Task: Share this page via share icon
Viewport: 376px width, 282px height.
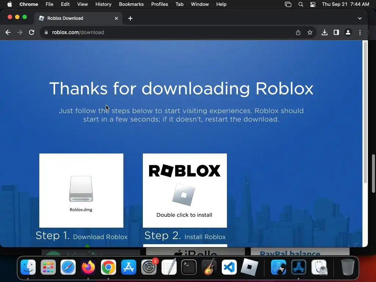Action: coord(298,32)
